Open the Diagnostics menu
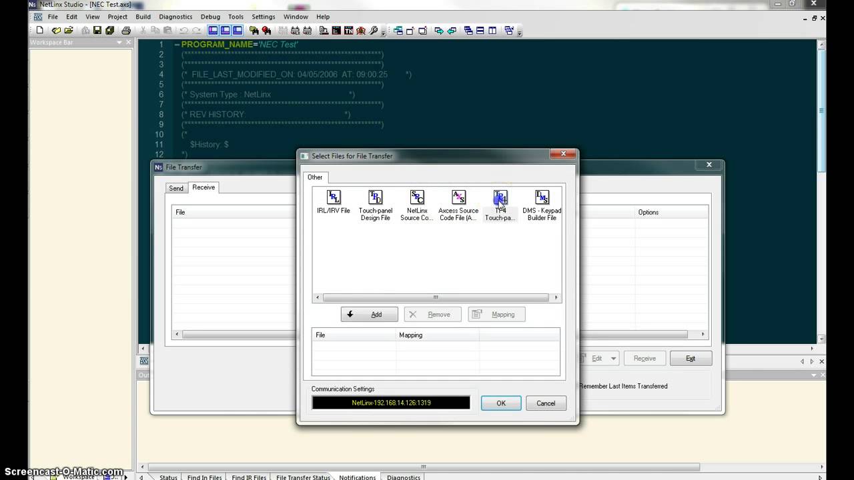 [175, 17]
